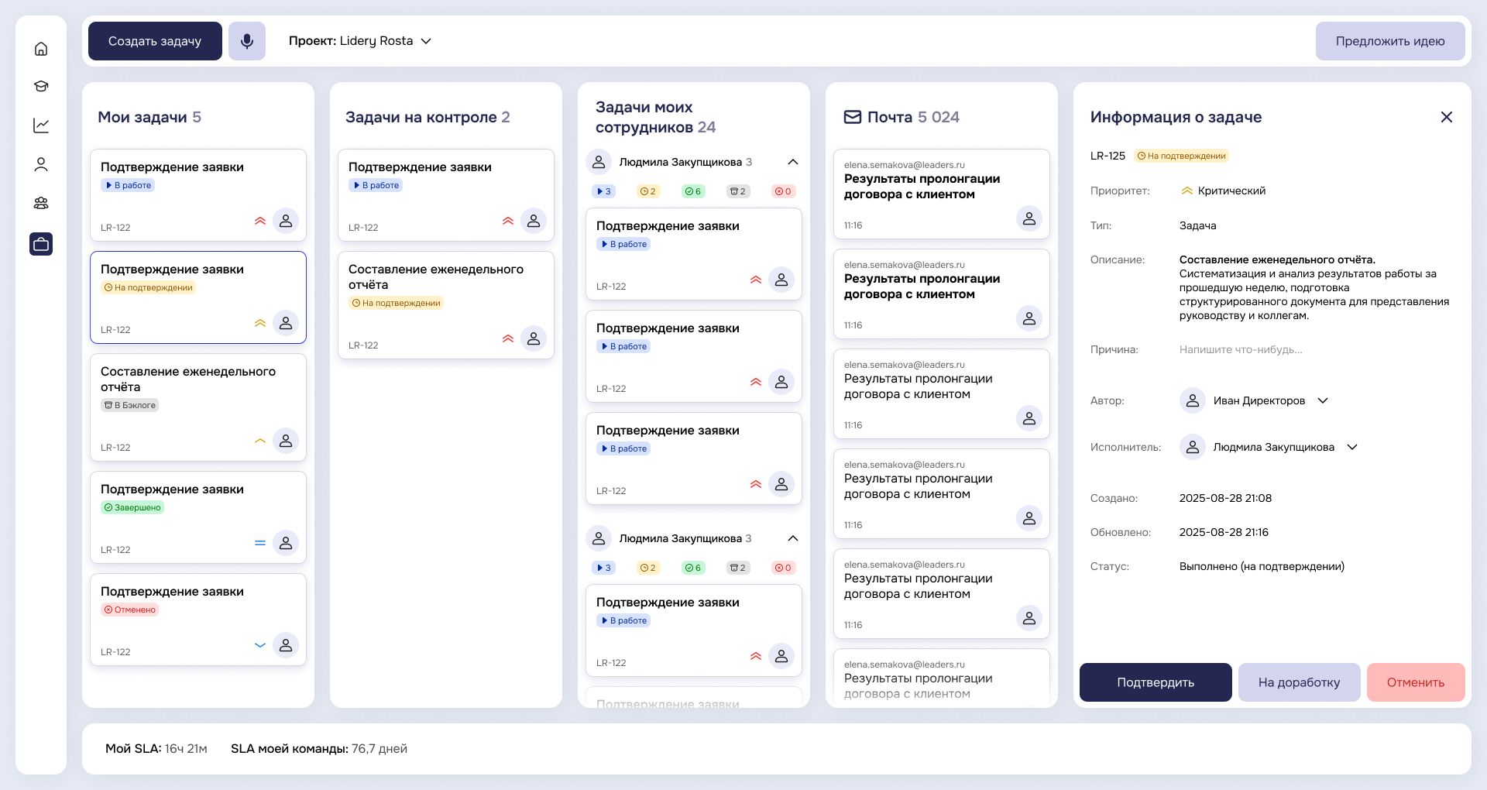Image resolution: width=1487 pixels, height=790 pixels.
Task: Open the graduation cap training icon
Action: tap(41, 87)
